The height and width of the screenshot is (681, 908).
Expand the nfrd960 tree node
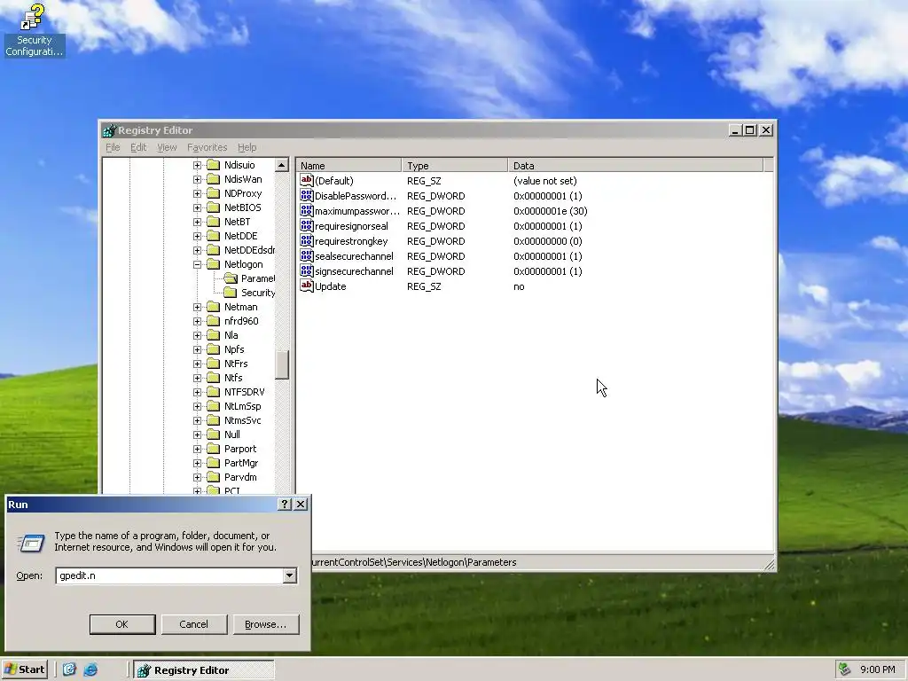pos(198,321)
